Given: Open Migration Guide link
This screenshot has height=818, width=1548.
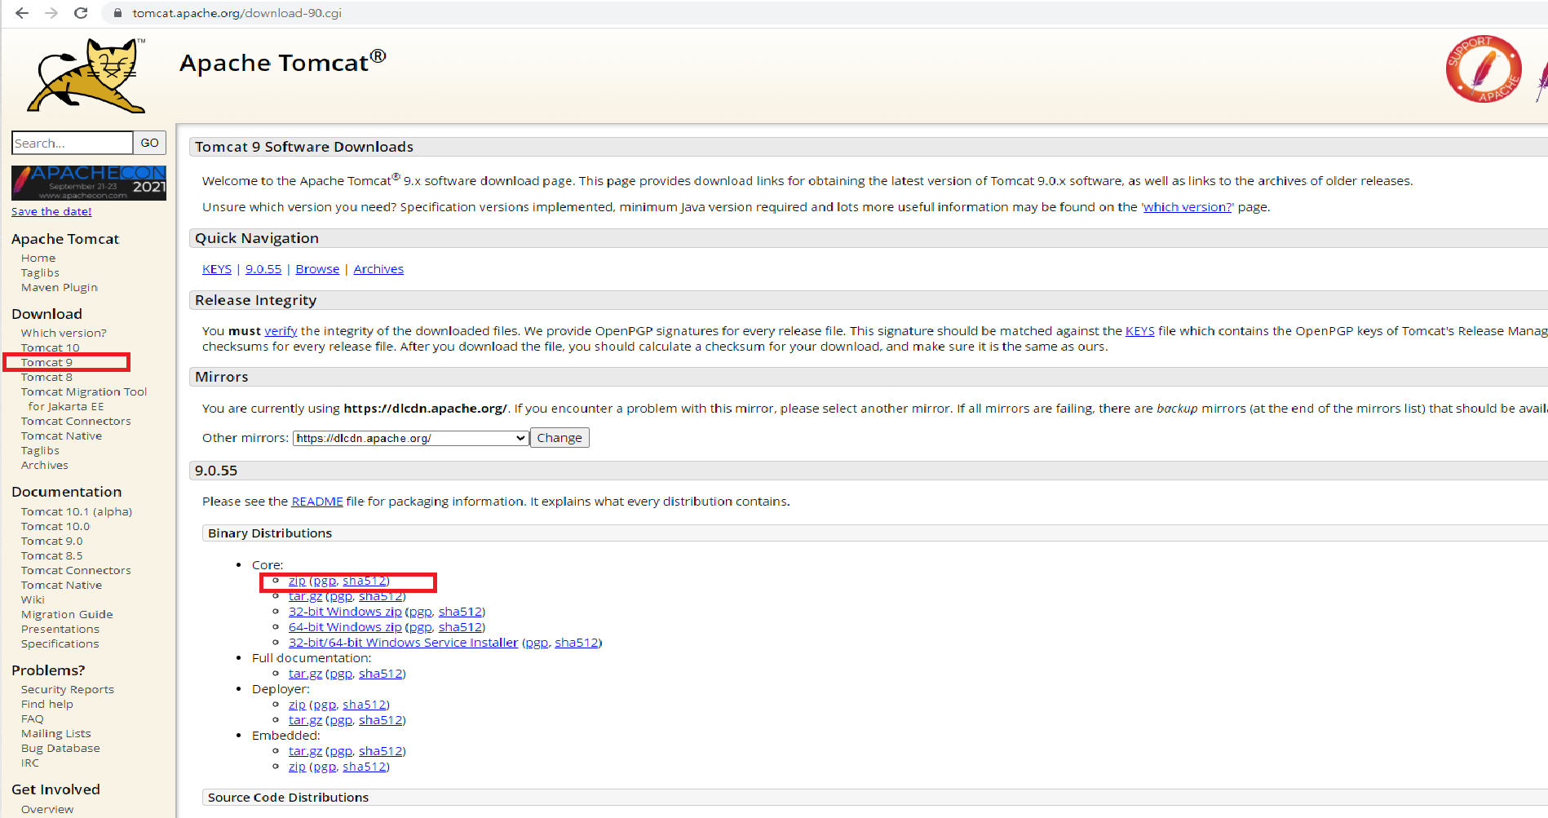Looking at the screenshot, I should click(67, 614).
